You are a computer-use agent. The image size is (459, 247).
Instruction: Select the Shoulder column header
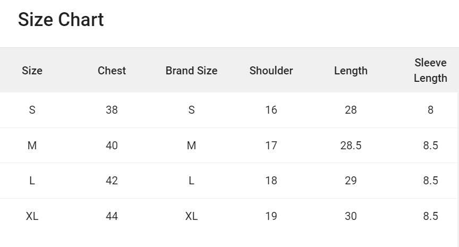click(271, 71)
